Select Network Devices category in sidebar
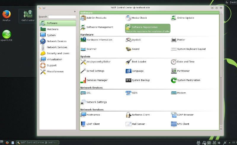This screenshot has height=145, width=237. point(57,41)
